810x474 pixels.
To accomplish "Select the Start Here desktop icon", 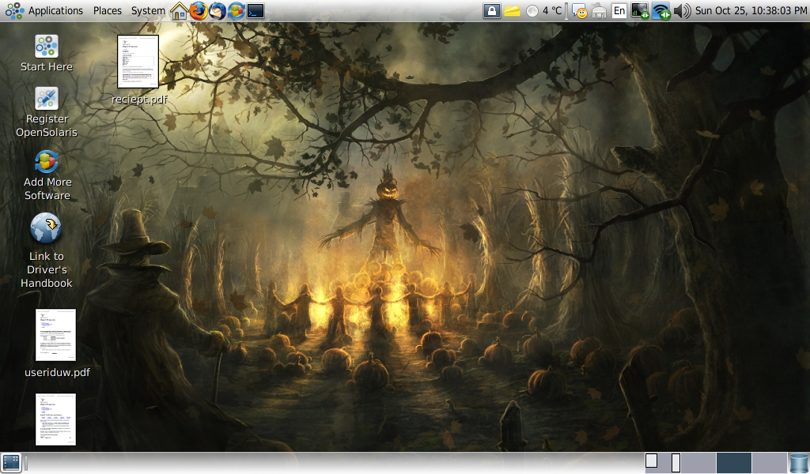I will [47, 46].
